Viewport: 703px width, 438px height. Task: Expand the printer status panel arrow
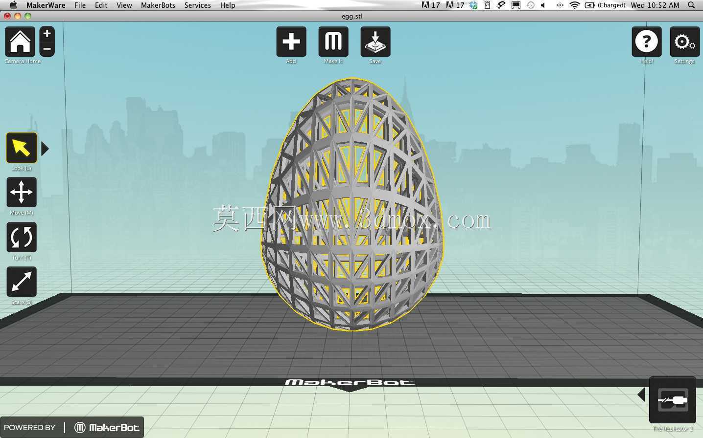click(x=641, y=395)
